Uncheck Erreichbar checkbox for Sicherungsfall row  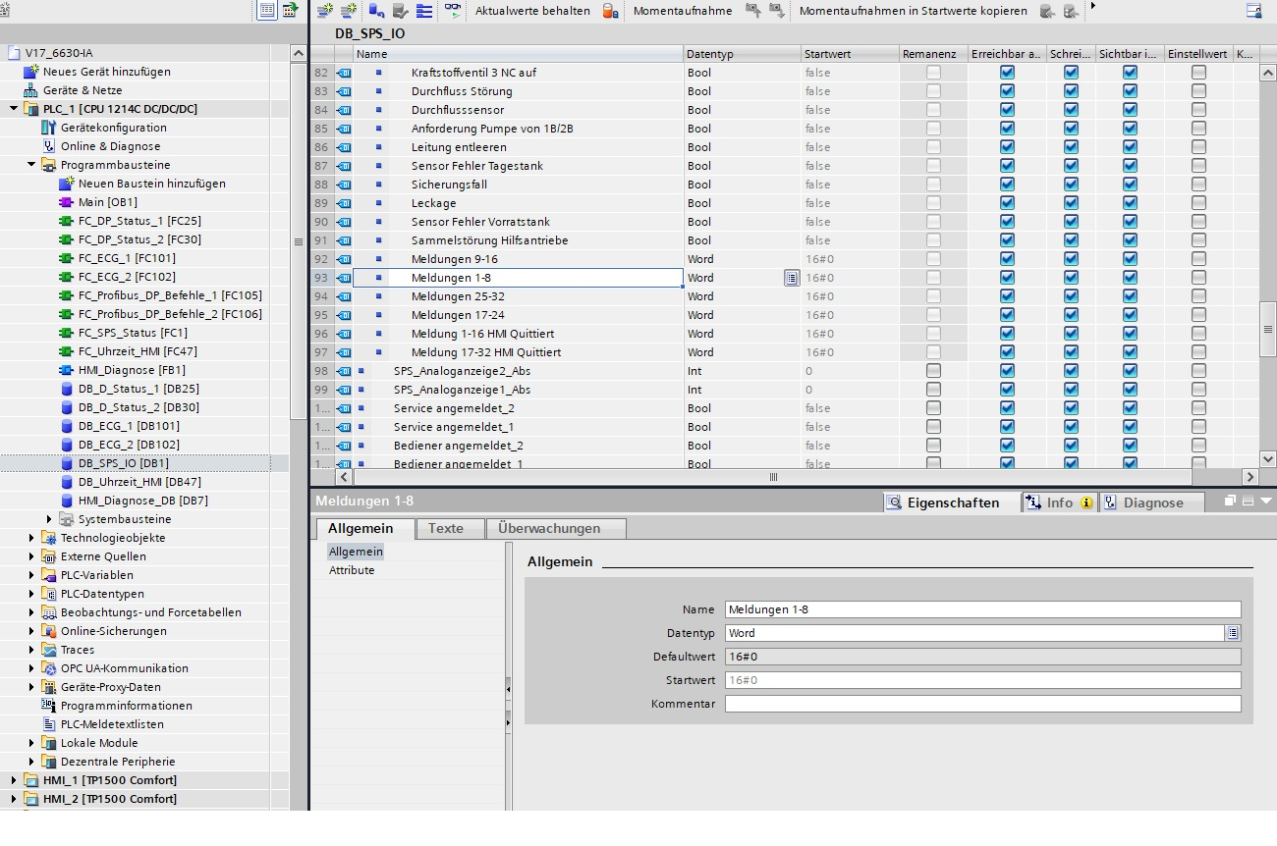(x=1007, y=185)
